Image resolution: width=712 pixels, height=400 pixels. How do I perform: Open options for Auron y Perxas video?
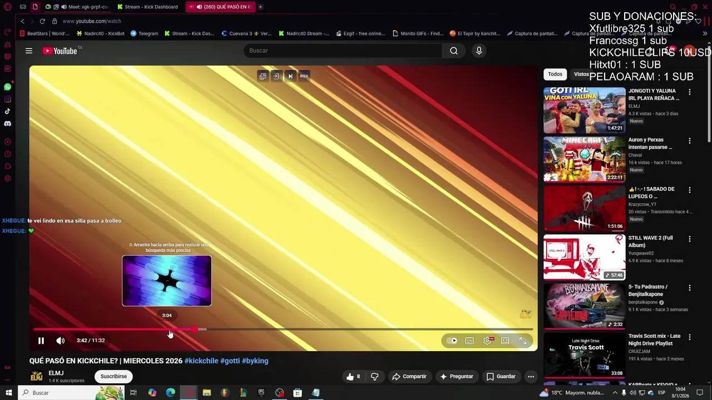pyautogui.click(x=690, y=141)
